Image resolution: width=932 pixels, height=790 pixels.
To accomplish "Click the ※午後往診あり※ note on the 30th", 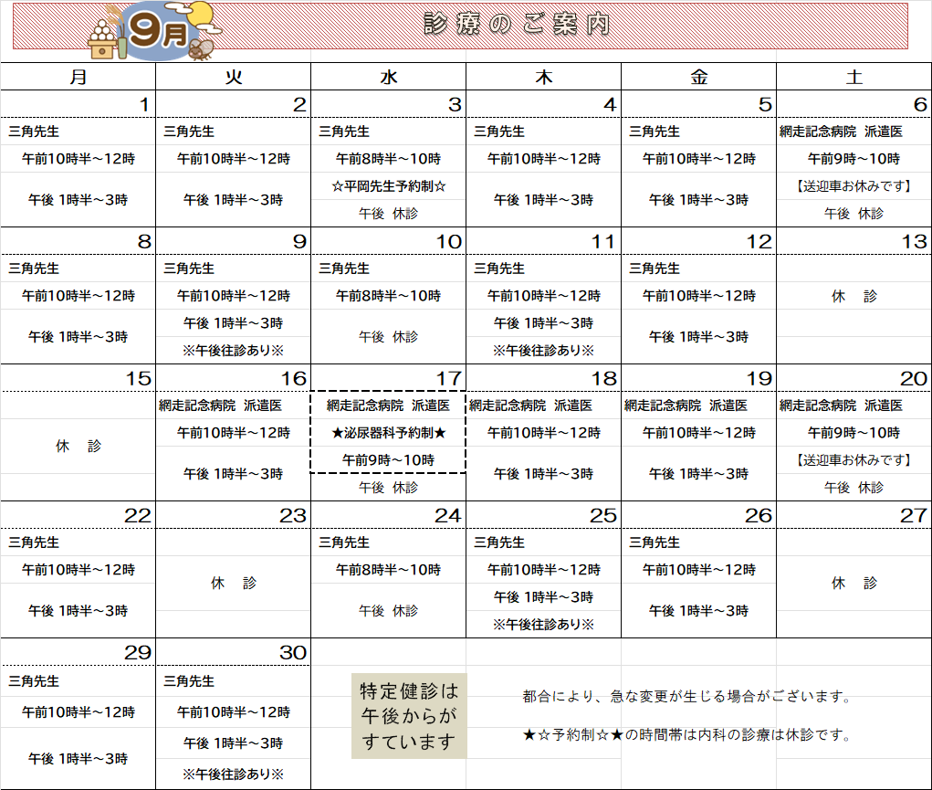I will 234,774.
